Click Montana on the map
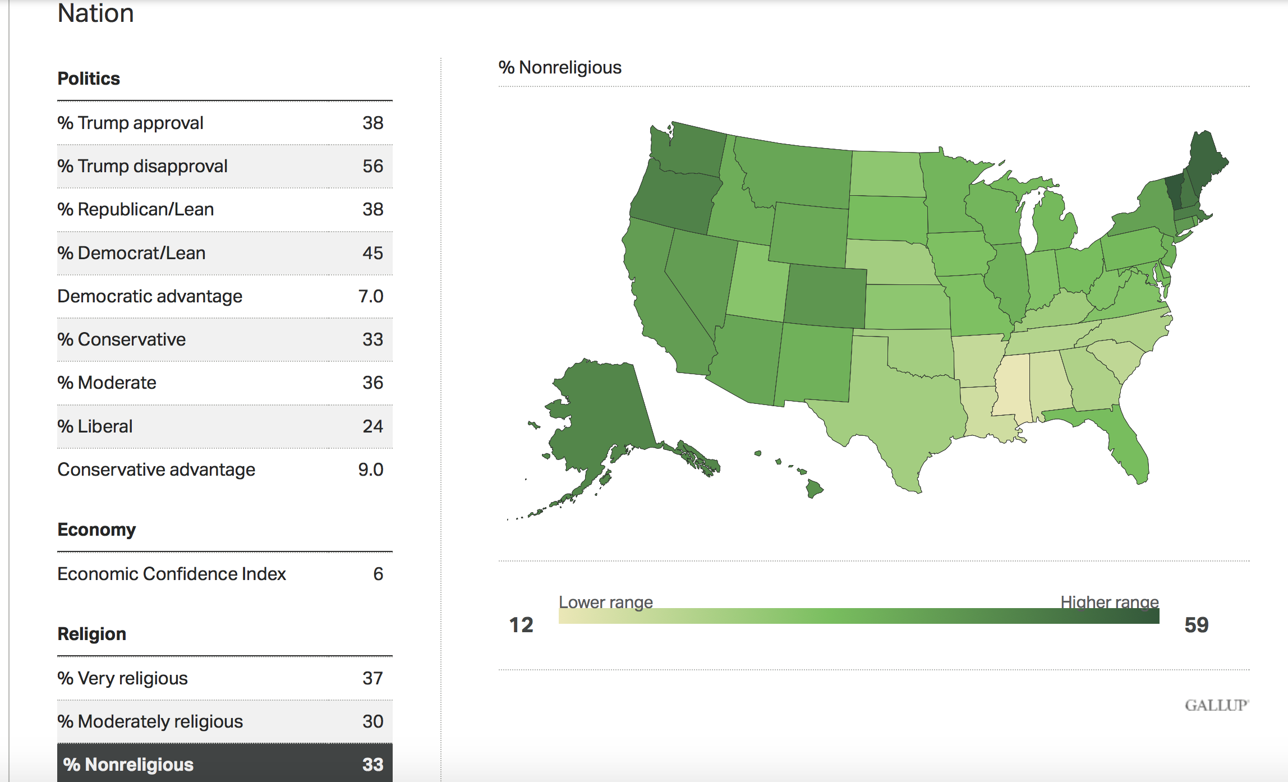The width and height of the screenshot is (1288, 782). coord(797,174)
